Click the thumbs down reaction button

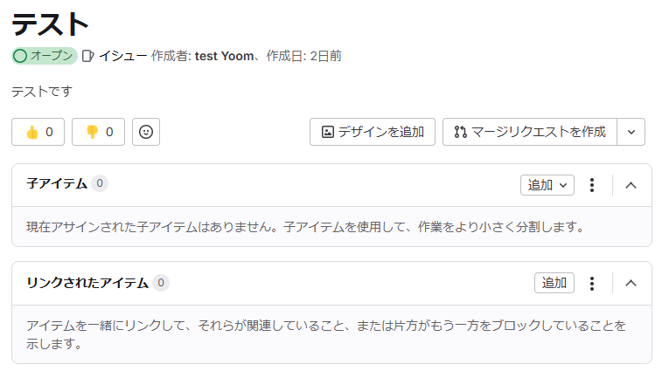[x=98, y=132]
